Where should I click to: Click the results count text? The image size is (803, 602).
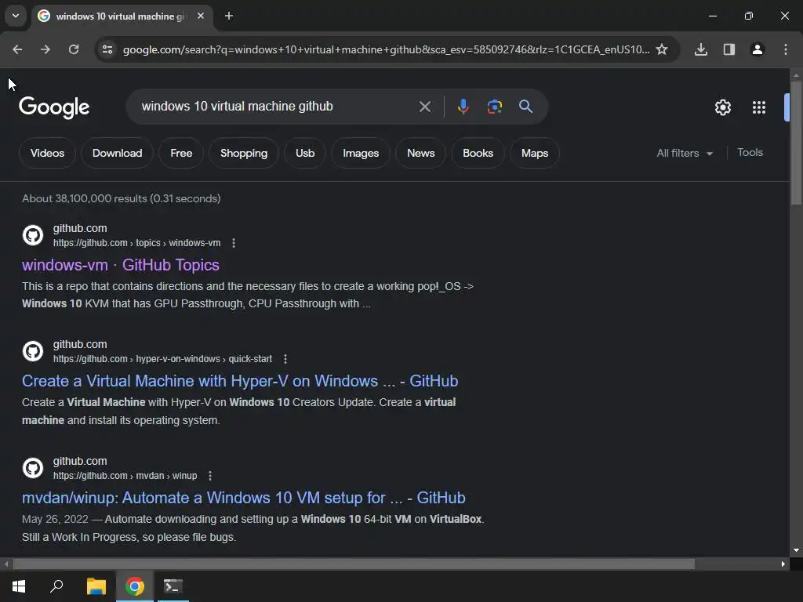(x=122, y=198)
